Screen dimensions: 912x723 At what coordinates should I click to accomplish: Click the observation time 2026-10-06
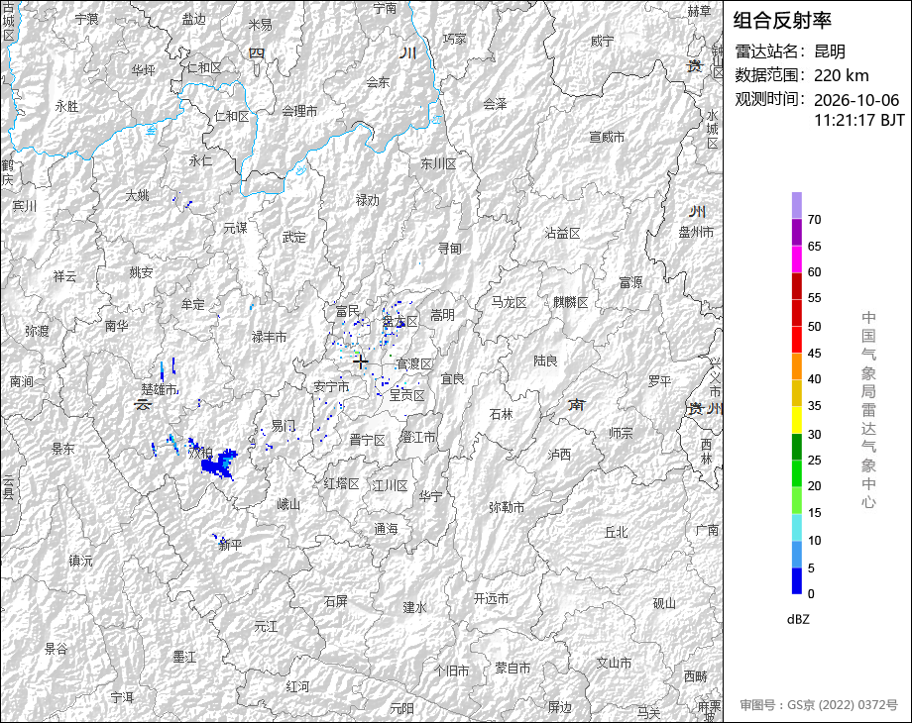click(x=856, y=100)
